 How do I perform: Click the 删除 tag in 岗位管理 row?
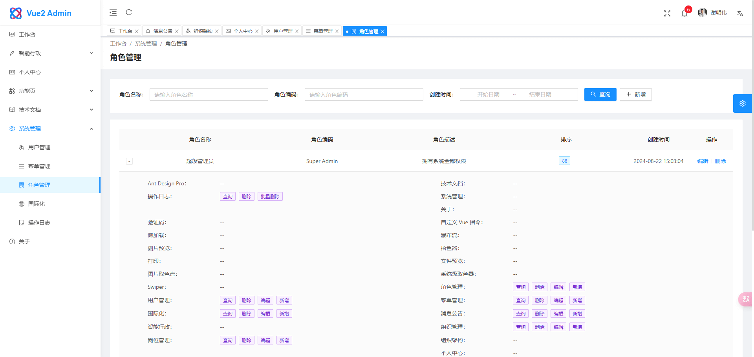(247, 340)
